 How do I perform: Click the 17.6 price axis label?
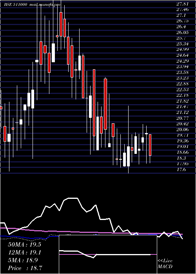click(181, 169)
